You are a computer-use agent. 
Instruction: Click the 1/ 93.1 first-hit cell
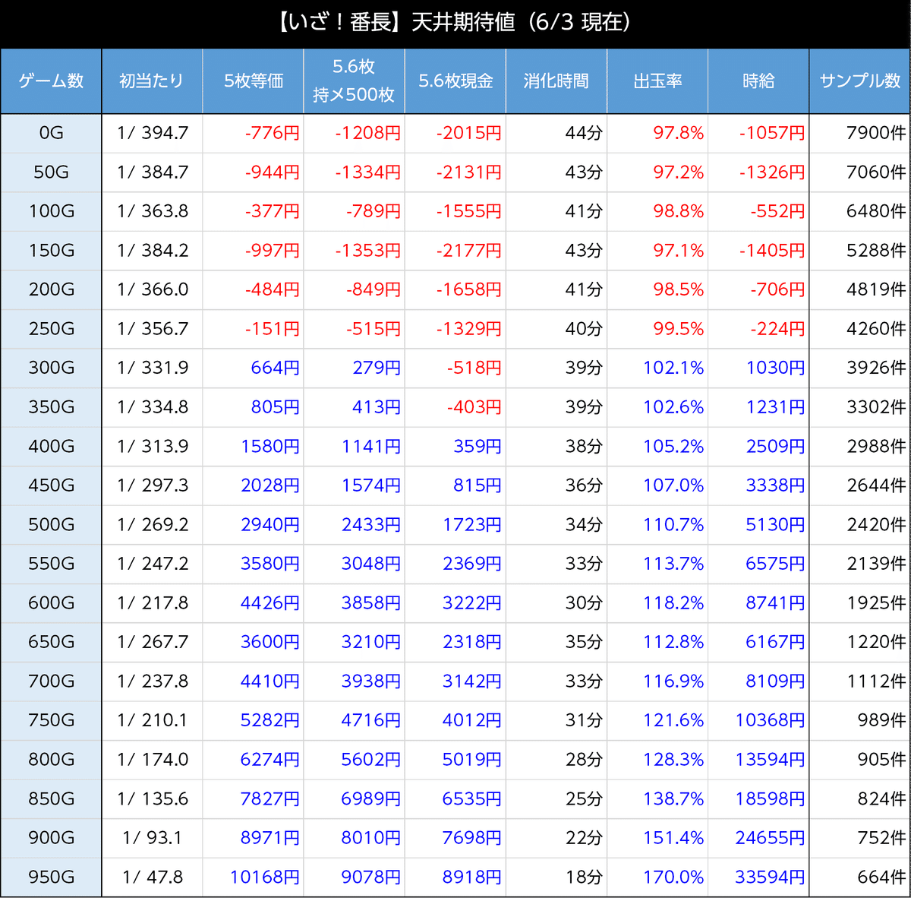point(152,838)
